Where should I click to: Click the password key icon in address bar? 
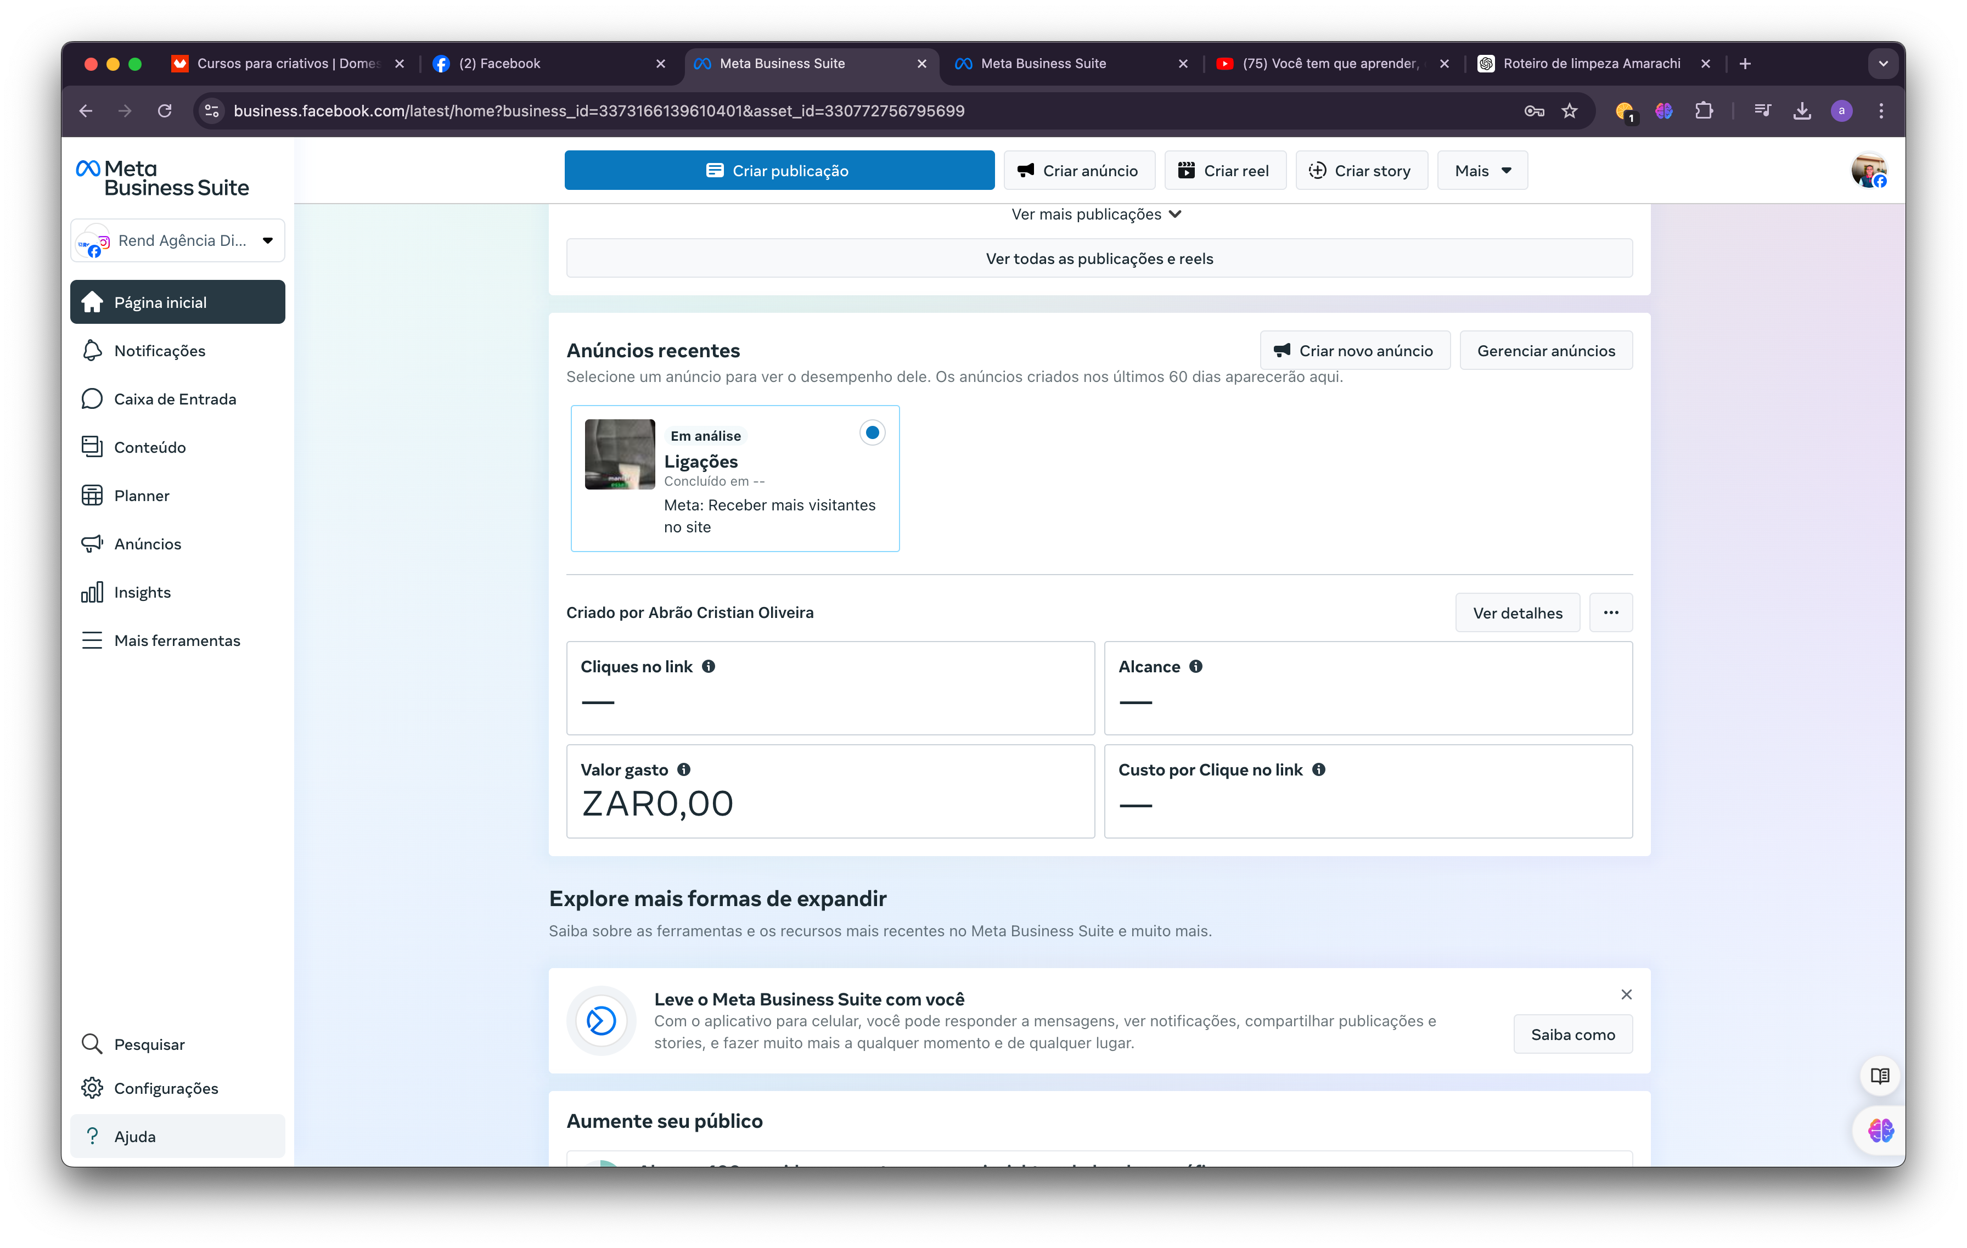coord(1534,110)
